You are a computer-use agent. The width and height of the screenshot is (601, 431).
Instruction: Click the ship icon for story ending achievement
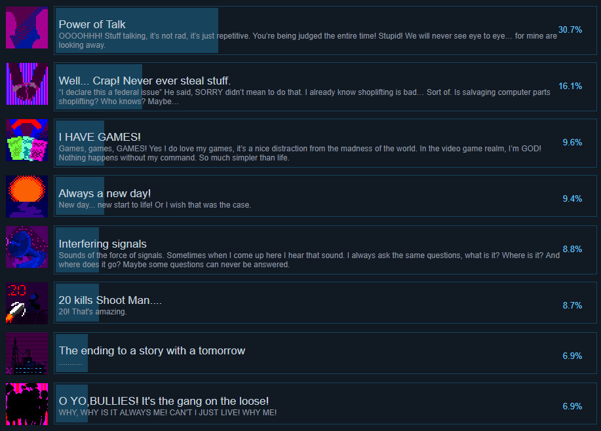click(27, 354)
